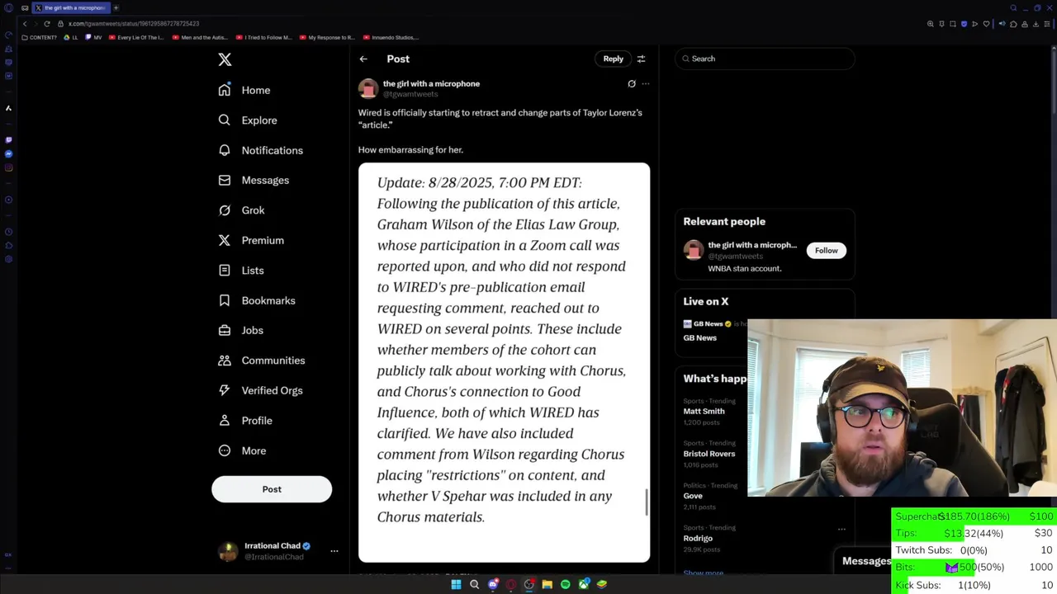Screen dimensions: 1057x594
Task: Click the zoom magnifier toolbar icon
Action: (x=931, y=24)
